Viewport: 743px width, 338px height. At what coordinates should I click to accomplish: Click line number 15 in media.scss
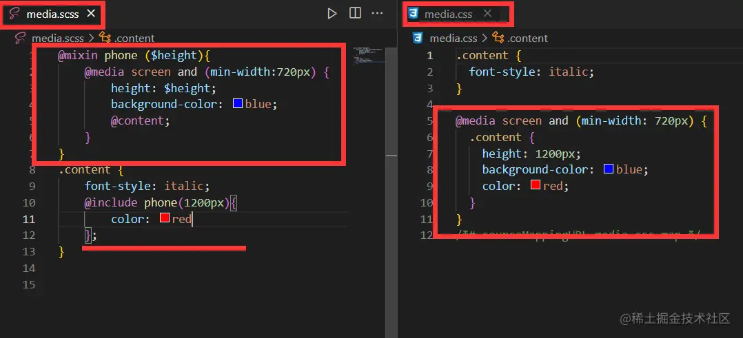tap(29, 285)
